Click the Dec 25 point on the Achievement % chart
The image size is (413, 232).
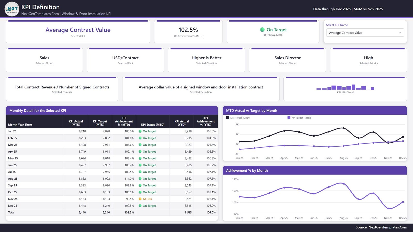tap(403, 202)
